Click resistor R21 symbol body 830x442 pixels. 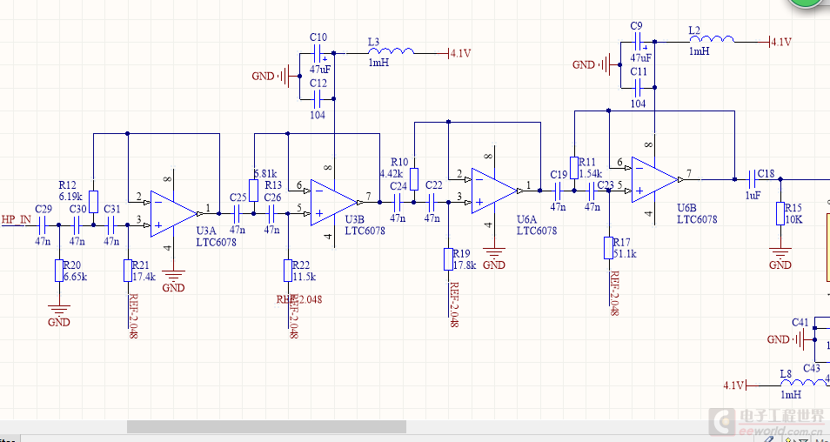click(x=128, y=271)
